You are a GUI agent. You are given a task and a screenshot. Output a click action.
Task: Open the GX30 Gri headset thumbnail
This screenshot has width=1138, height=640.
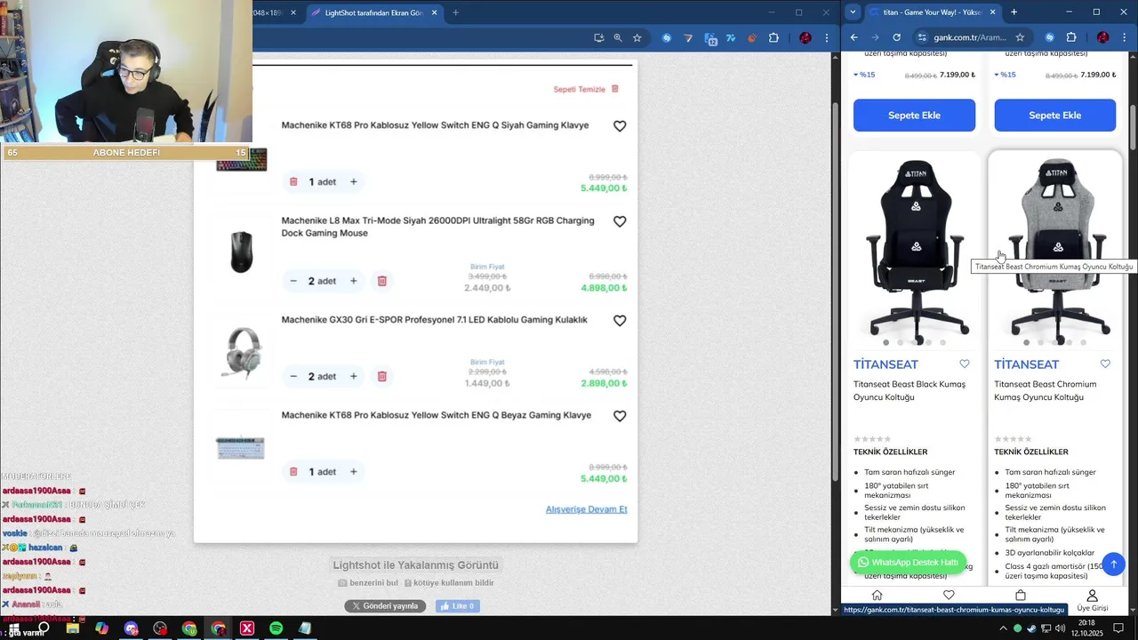coord(241,352)
